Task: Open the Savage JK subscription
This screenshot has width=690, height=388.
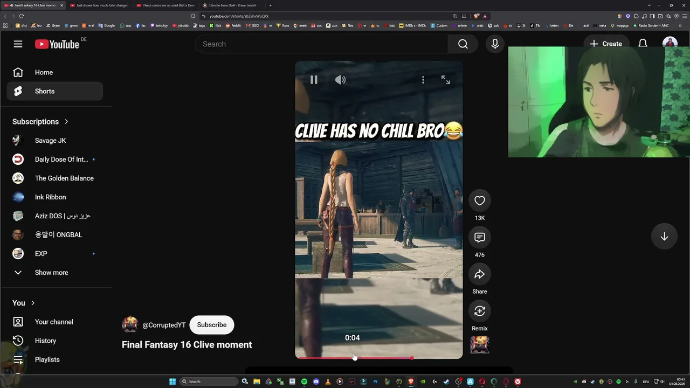Action: [x=54, y=141]
